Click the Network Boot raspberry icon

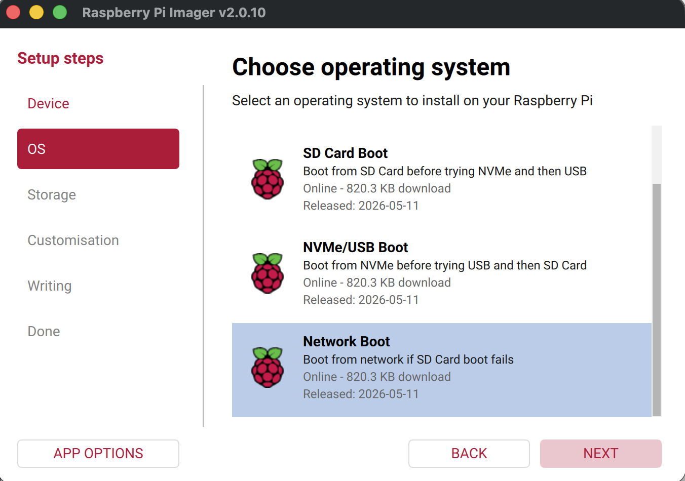[x=268, y=368]
